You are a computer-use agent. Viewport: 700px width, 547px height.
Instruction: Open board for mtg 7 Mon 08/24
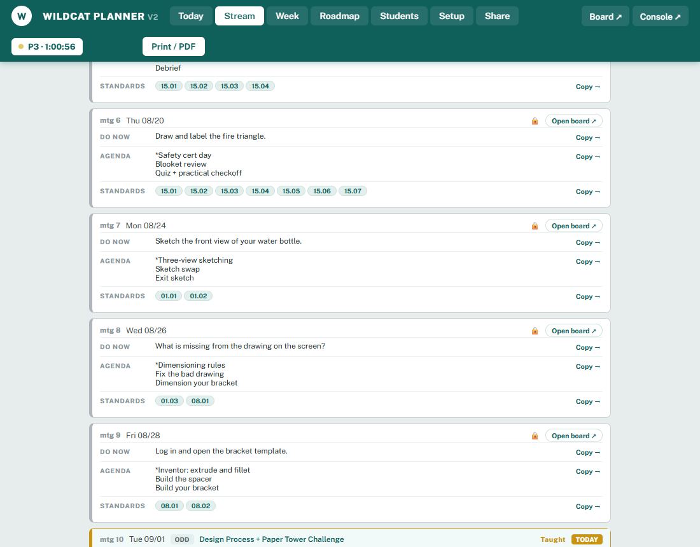(x=573, y=226)
